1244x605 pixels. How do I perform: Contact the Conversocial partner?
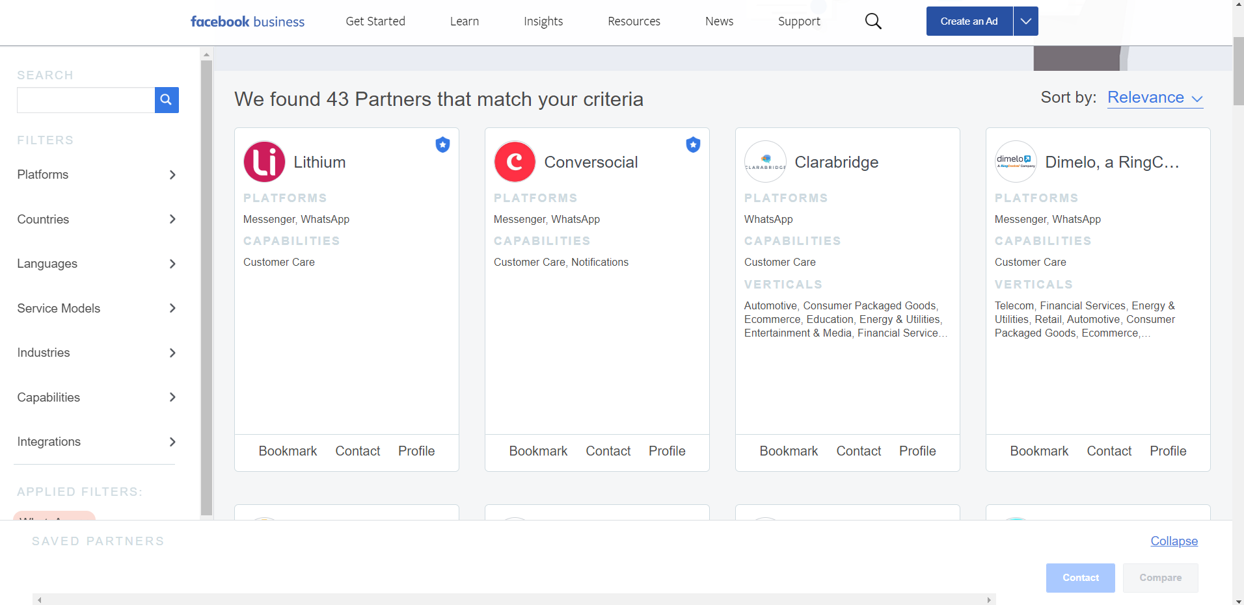point(608,451)
